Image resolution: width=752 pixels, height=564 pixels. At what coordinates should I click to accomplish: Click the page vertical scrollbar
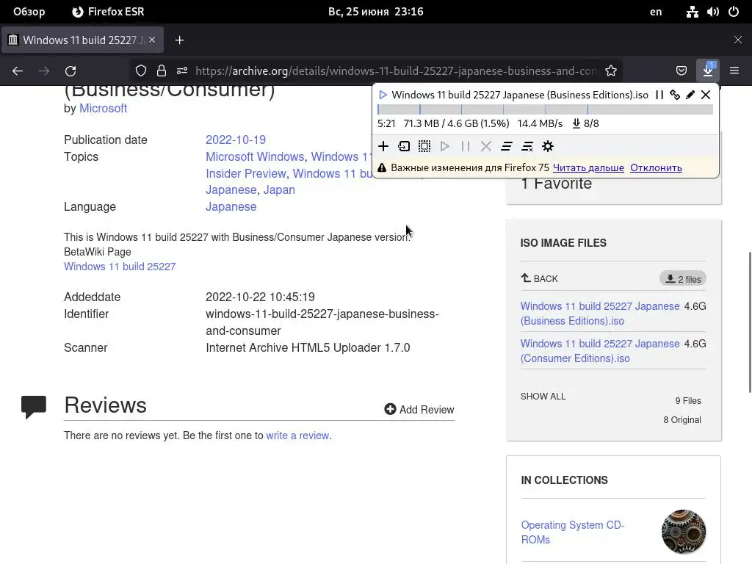tap(750, 322)
